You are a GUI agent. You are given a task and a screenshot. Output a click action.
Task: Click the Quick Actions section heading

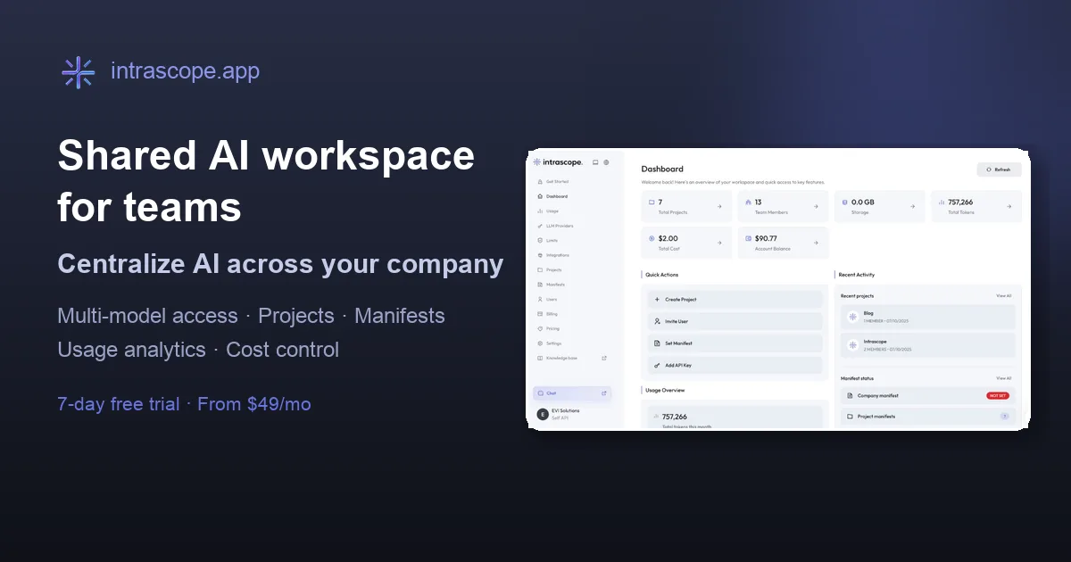point(662,275)
